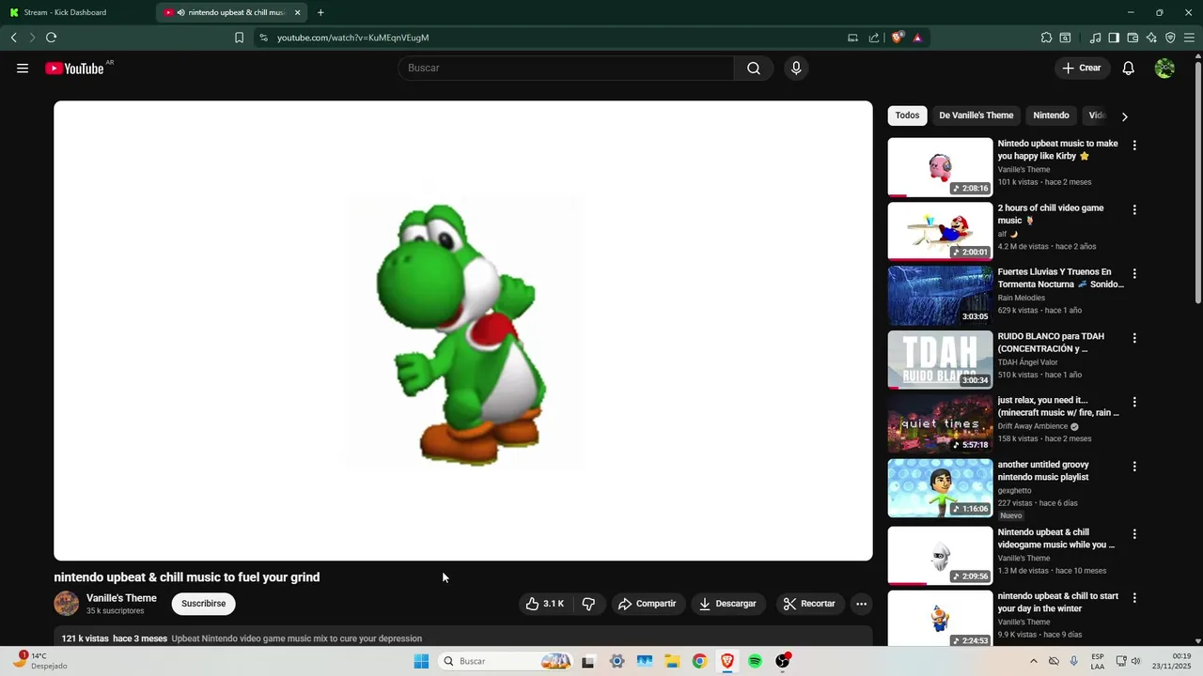The image size is (1203, 676).
Task: Open Spotify from the taskbar
Action: [755, 661]
